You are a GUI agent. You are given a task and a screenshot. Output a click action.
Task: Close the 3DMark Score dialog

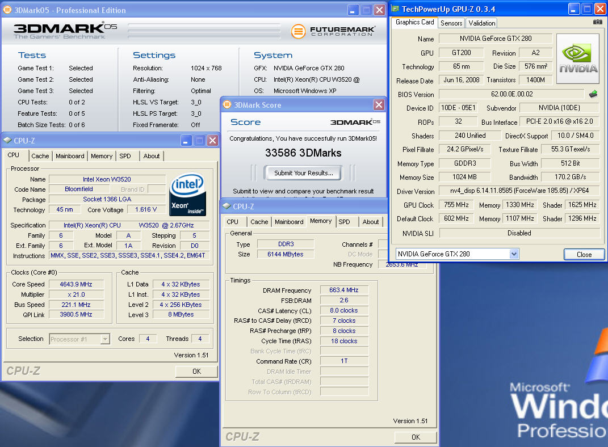tap(379, 104)
